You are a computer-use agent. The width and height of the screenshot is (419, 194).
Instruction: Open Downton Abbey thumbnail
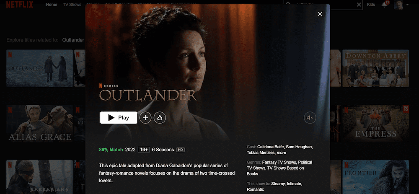pos(375,68)
